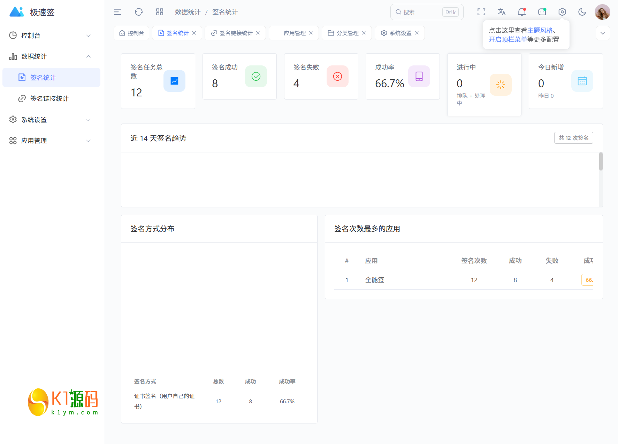Click the 开启顶栏菜单 link in tooltip
The width and height of the screenshot is (618, 444).
(508, 39)
